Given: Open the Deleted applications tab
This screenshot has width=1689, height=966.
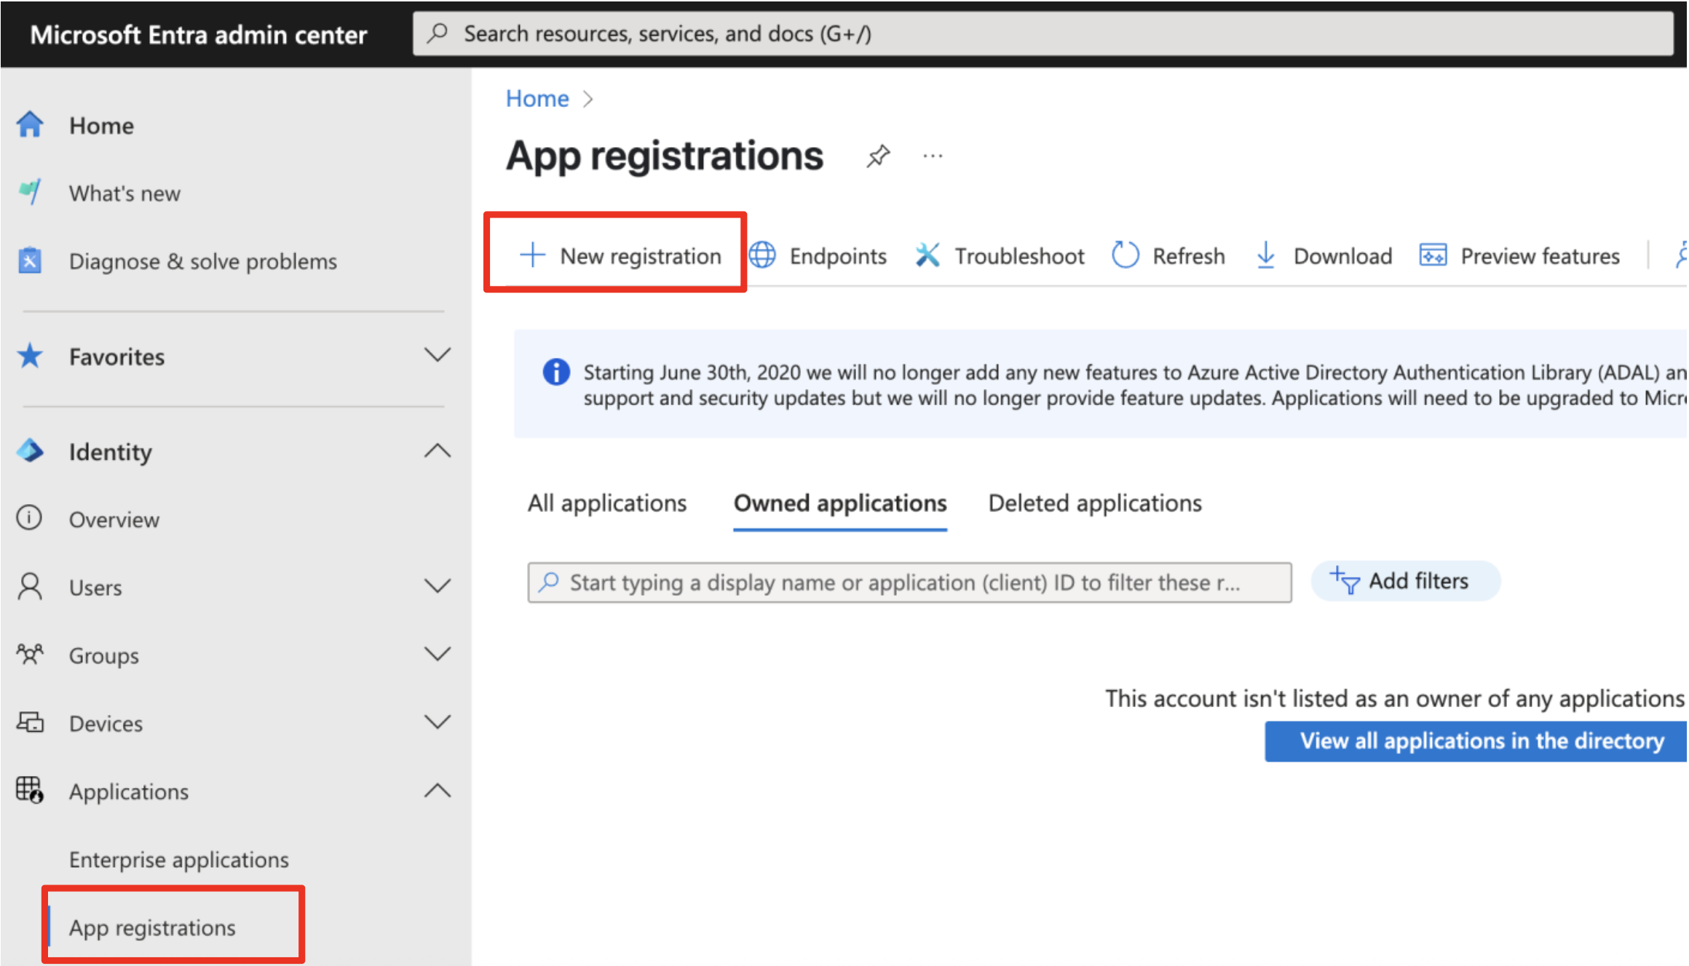Looking at the screenshot, I should pos(1095,503).
